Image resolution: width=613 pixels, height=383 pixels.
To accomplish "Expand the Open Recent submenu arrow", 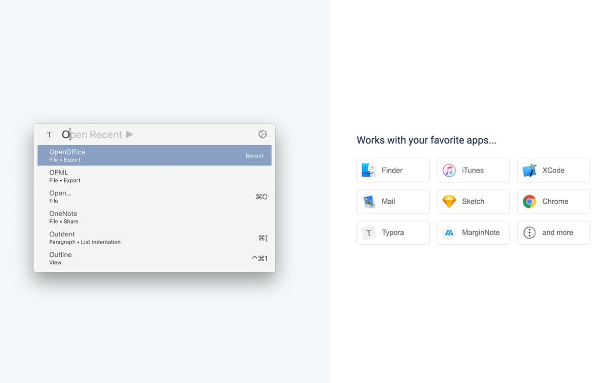I will point(129,134).
